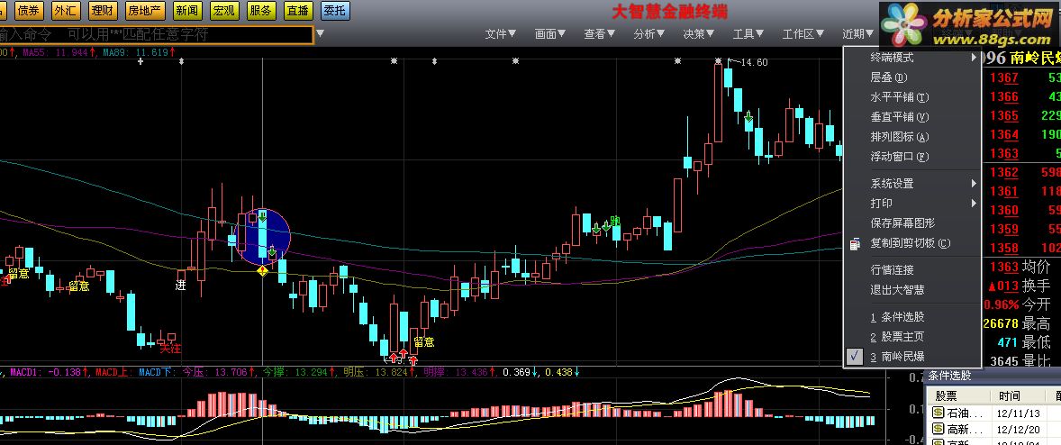Click the 14.60 high price label
Image resolution: width=1061 pixels, height=445 pixels.
click(x=755, y=62)
